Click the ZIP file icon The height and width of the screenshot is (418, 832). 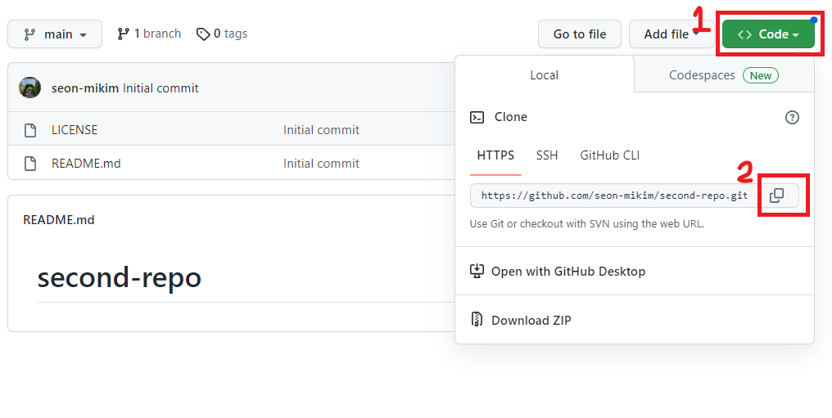pyautogui.click(x=477, y=320)
